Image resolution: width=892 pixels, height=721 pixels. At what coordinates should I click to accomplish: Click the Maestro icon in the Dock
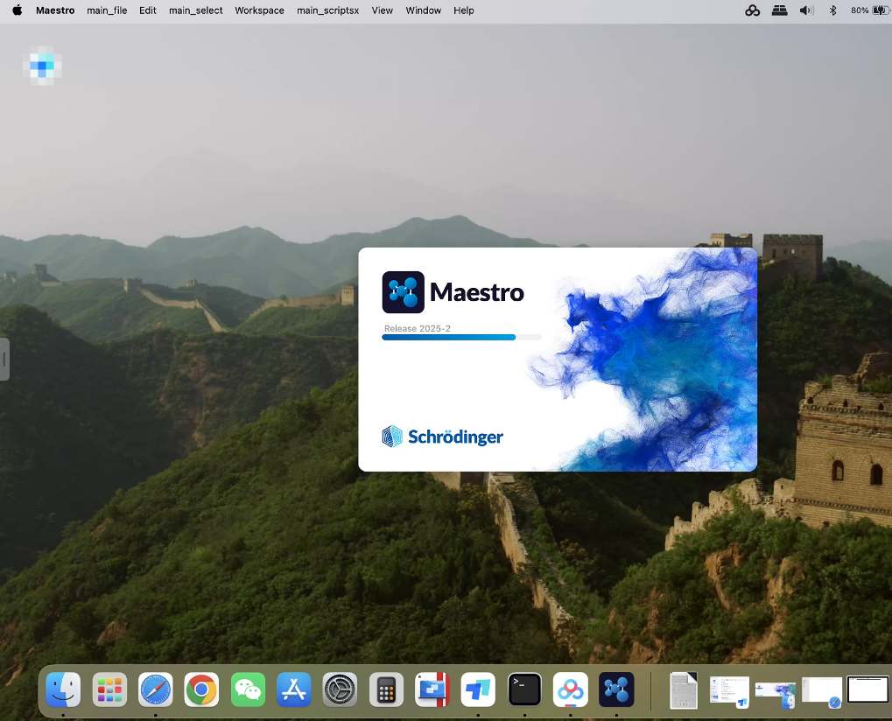[x=616, y=689]
